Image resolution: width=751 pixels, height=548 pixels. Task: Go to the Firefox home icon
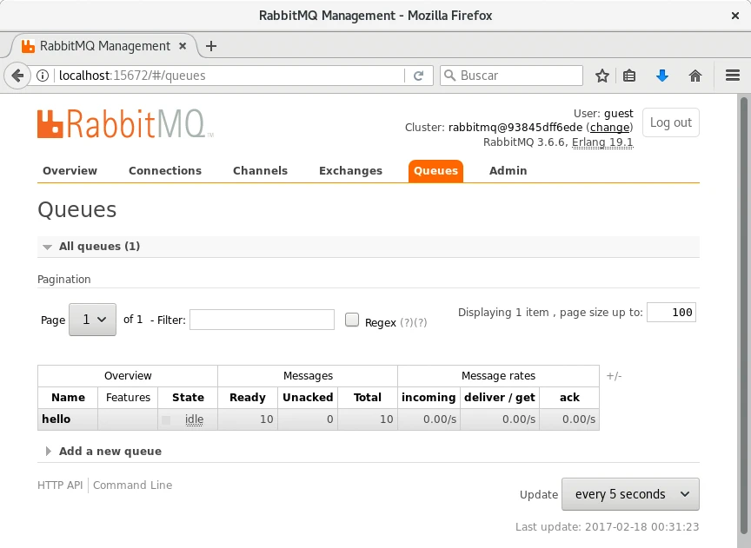click(x=695, y=76)
